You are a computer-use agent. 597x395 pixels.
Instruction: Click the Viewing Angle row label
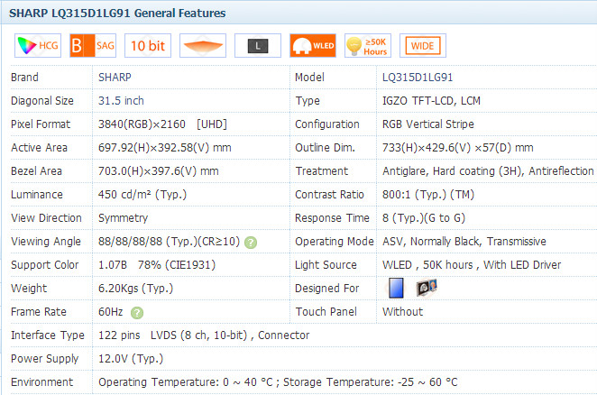[x=46, y=242]
